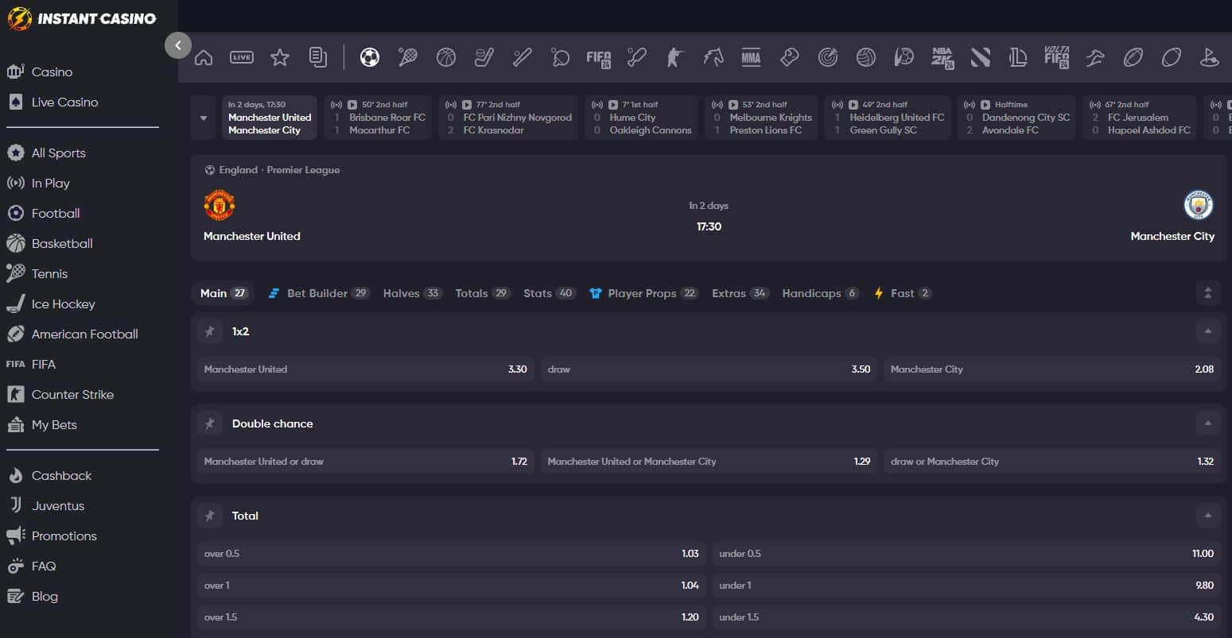Image resolution: width=1232 pixels, height=638 pixels.
Task: Open the events dropdown arrow before match cards
Action: pos(204,118)
